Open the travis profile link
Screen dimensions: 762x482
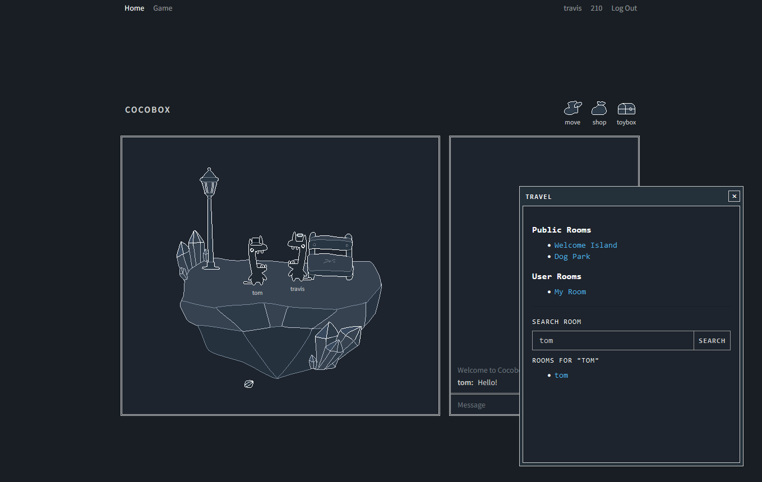572,8
